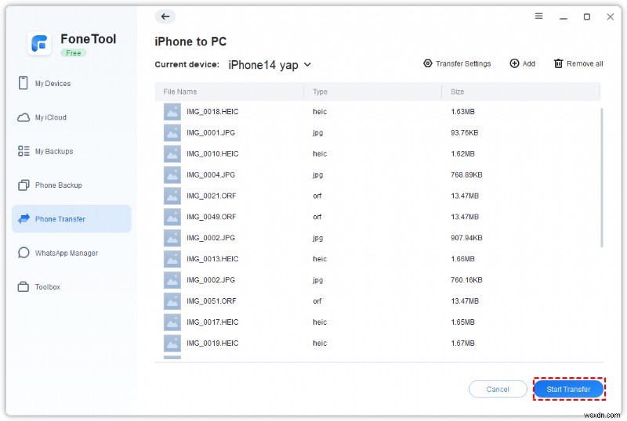Click thumbnail of IMG_0004.JPG
627x421 pixels.
[172, 175]
